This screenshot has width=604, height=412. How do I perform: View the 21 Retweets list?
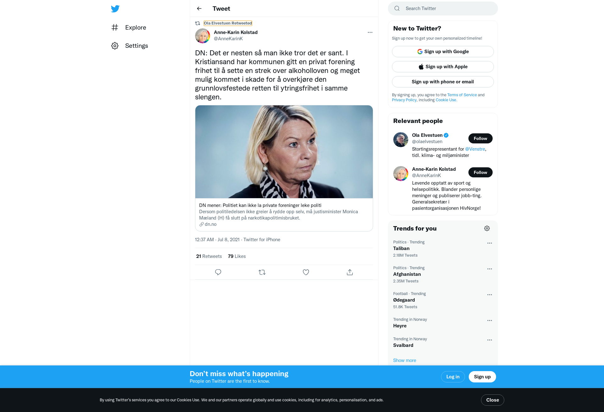point(209,256)
